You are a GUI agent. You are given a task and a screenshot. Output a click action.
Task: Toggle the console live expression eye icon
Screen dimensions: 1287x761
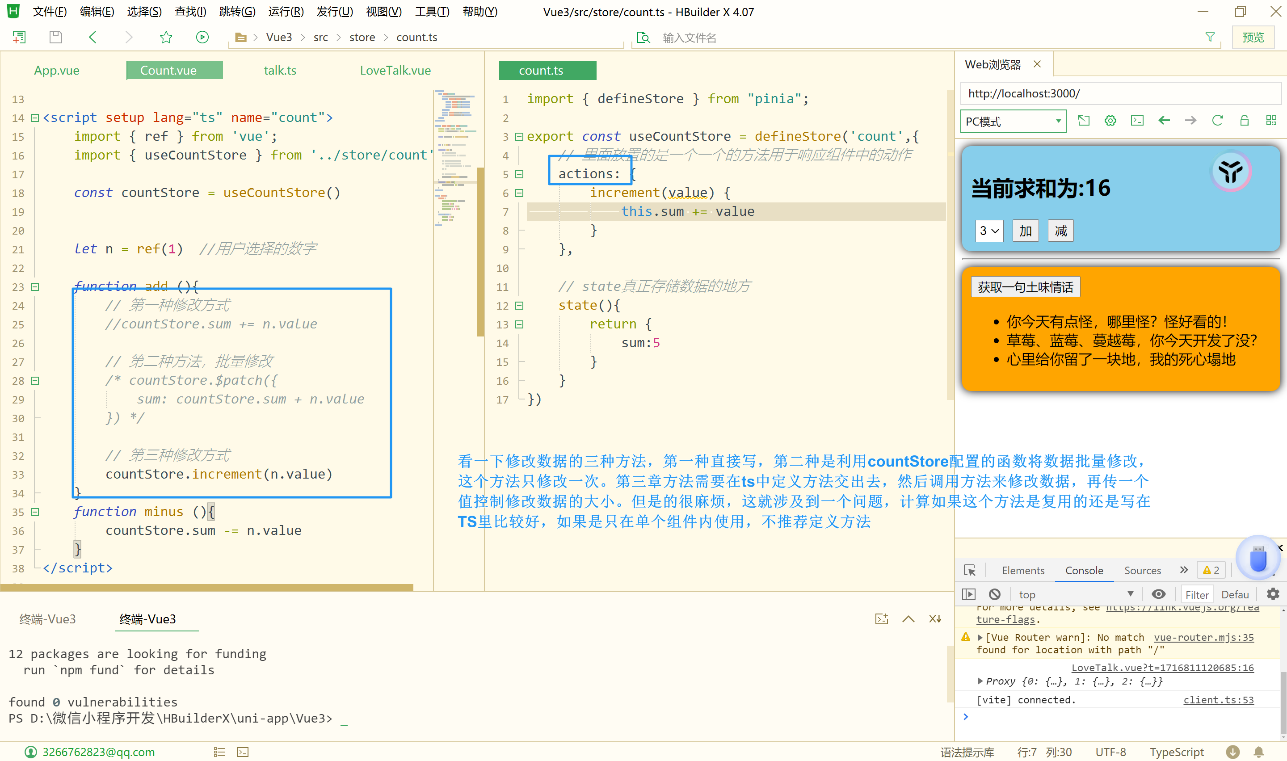point(1158,594)
